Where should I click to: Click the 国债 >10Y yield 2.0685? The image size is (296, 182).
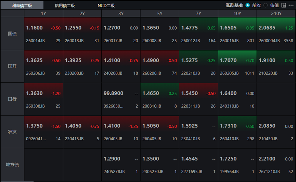click(x=267, y=28)
